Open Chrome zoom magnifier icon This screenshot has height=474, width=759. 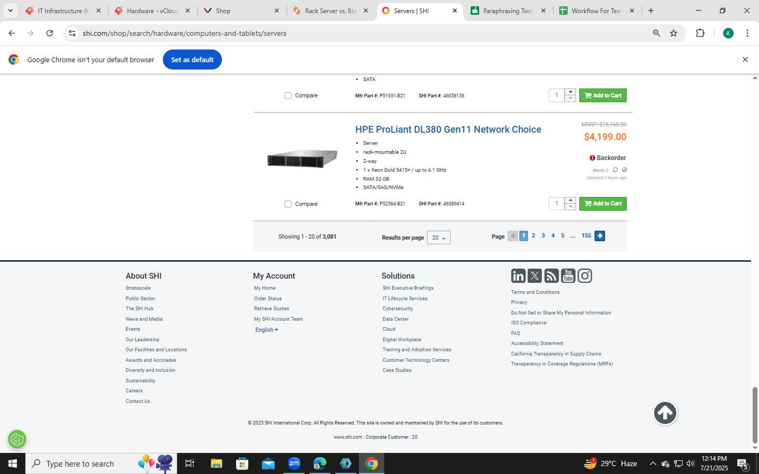click(656, 33)
